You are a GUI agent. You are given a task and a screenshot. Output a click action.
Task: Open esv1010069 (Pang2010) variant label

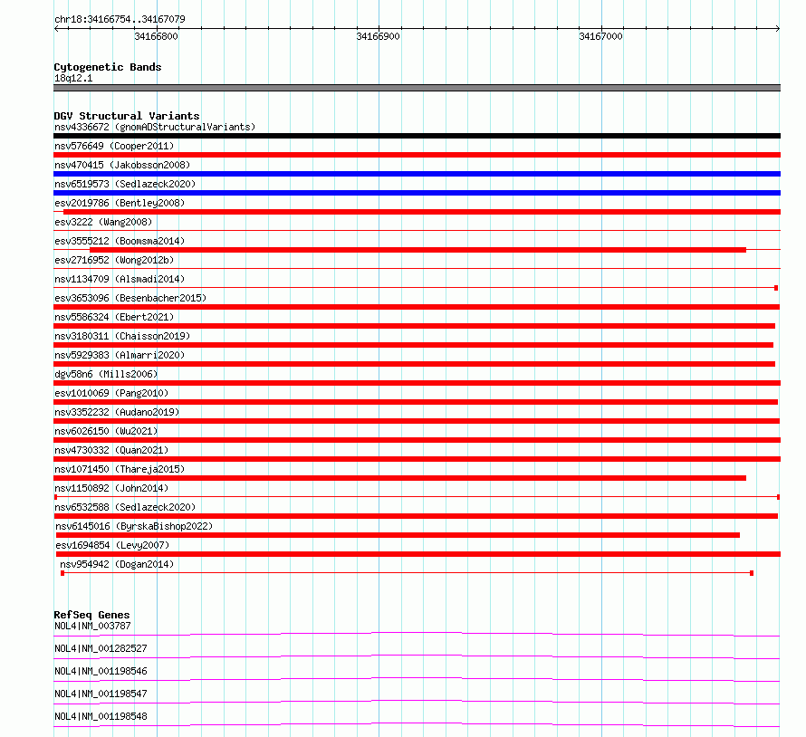(x=111, y=393)
